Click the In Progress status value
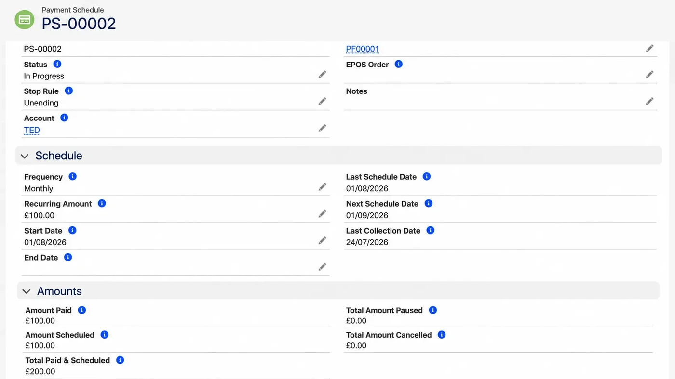Image resolution: width=675 pixels, height=379 pixels. coord(44,76)
